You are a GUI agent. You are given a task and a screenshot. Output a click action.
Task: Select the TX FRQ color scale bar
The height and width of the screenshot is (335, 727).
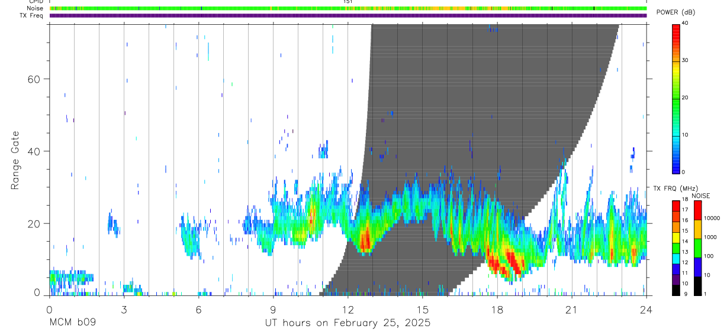(676, 248)
